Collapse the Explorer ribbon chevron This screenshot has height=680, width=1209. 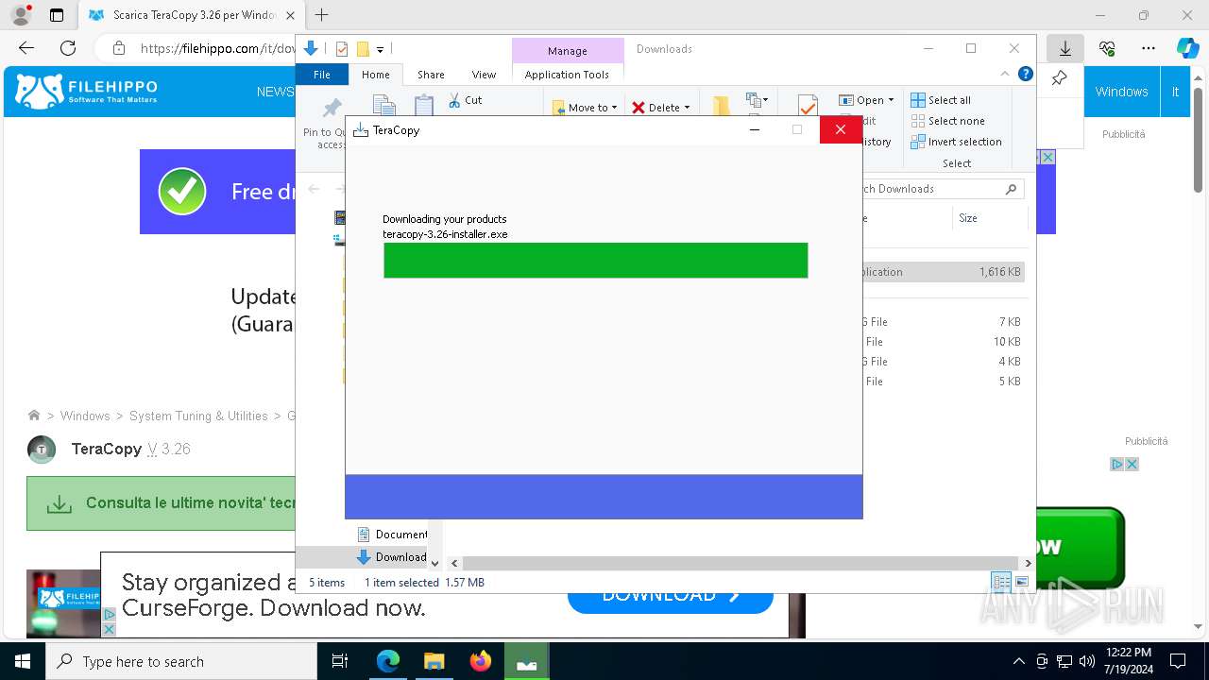[x=1005, y=74]
